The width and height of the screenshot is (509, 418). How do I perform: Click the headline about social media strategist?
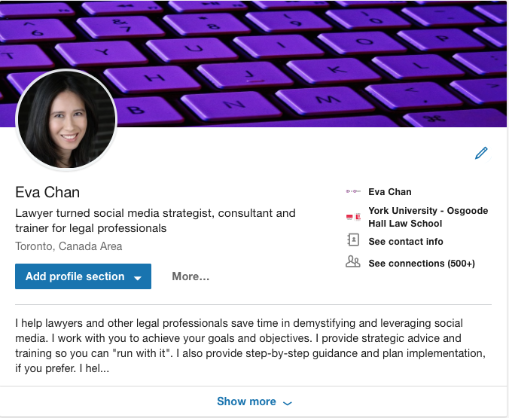point(156,221)
